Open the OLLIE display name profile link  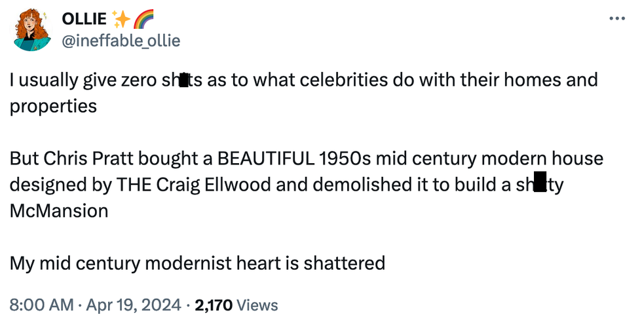click(84, 20)
